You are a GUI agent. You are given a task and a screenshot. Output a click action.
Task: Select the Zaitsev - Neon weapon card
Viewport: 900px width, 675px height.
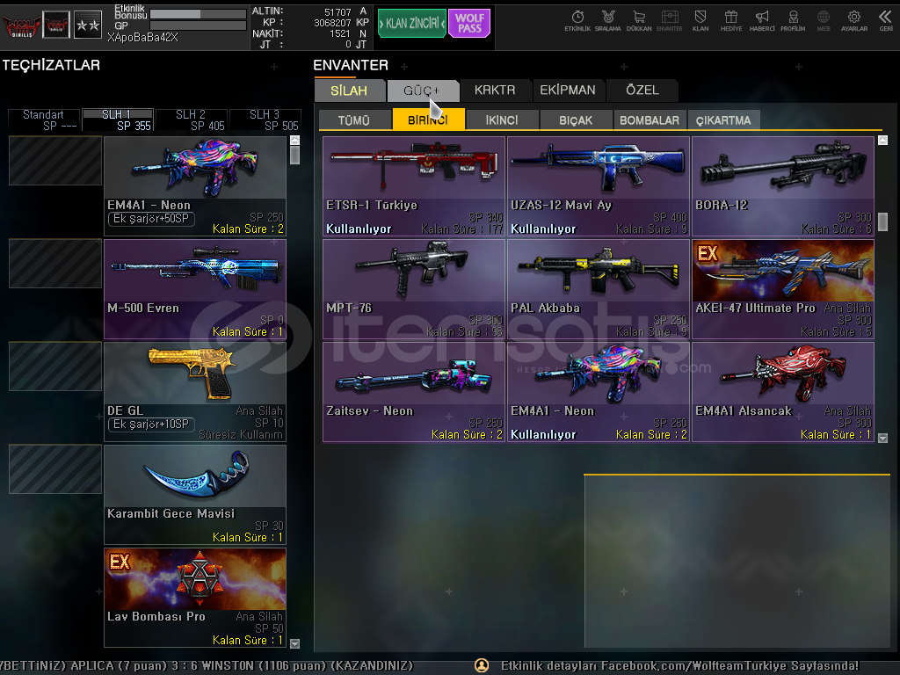click(x=414, y=392)
